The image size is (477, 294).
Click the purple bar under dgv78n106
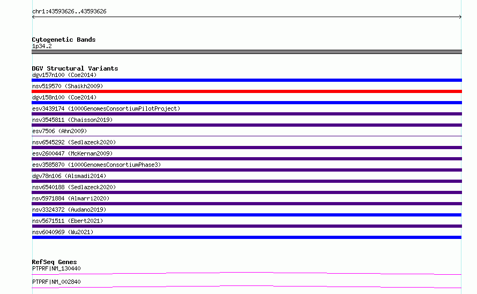(x=247, y=181)
